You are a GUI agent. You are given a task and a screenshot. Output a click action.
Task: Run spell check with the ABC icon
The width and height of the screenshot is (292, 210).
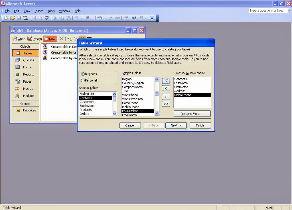point(46,18)
